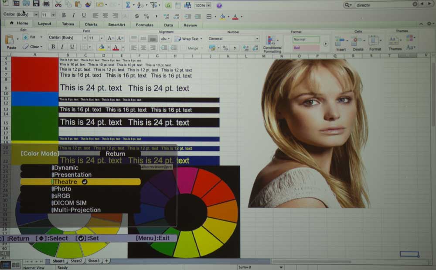Click the Print icon in the top toolbar
The image size is (436, 270).
pos(46,3)
